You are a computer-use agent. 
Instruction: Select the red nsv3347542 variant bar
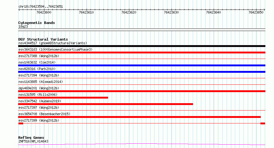106,104
